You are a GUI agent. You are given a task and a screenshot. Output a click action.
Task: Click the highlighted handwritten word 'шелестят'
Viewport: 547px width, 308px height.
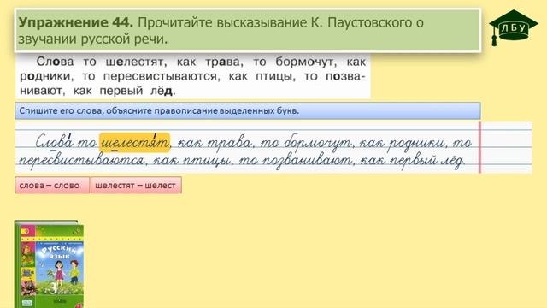pos(135,143)
